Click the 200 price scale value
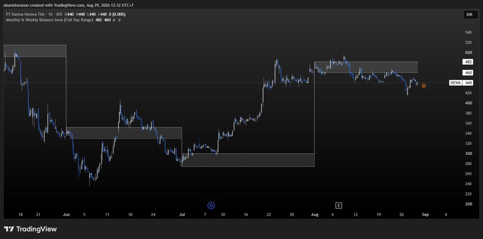Viewport: 483px width, 239px height. click(x=468, y=204)
